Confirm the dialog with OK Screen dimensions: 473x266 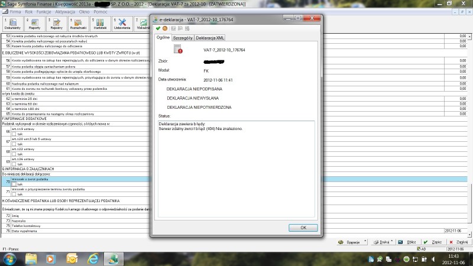point(303,228)
